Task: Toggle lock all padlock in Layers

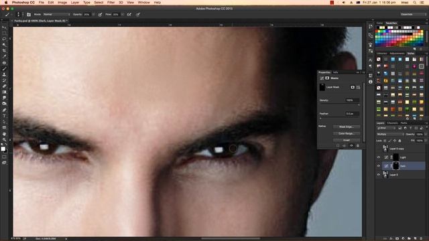Action: tap(400, 141)
